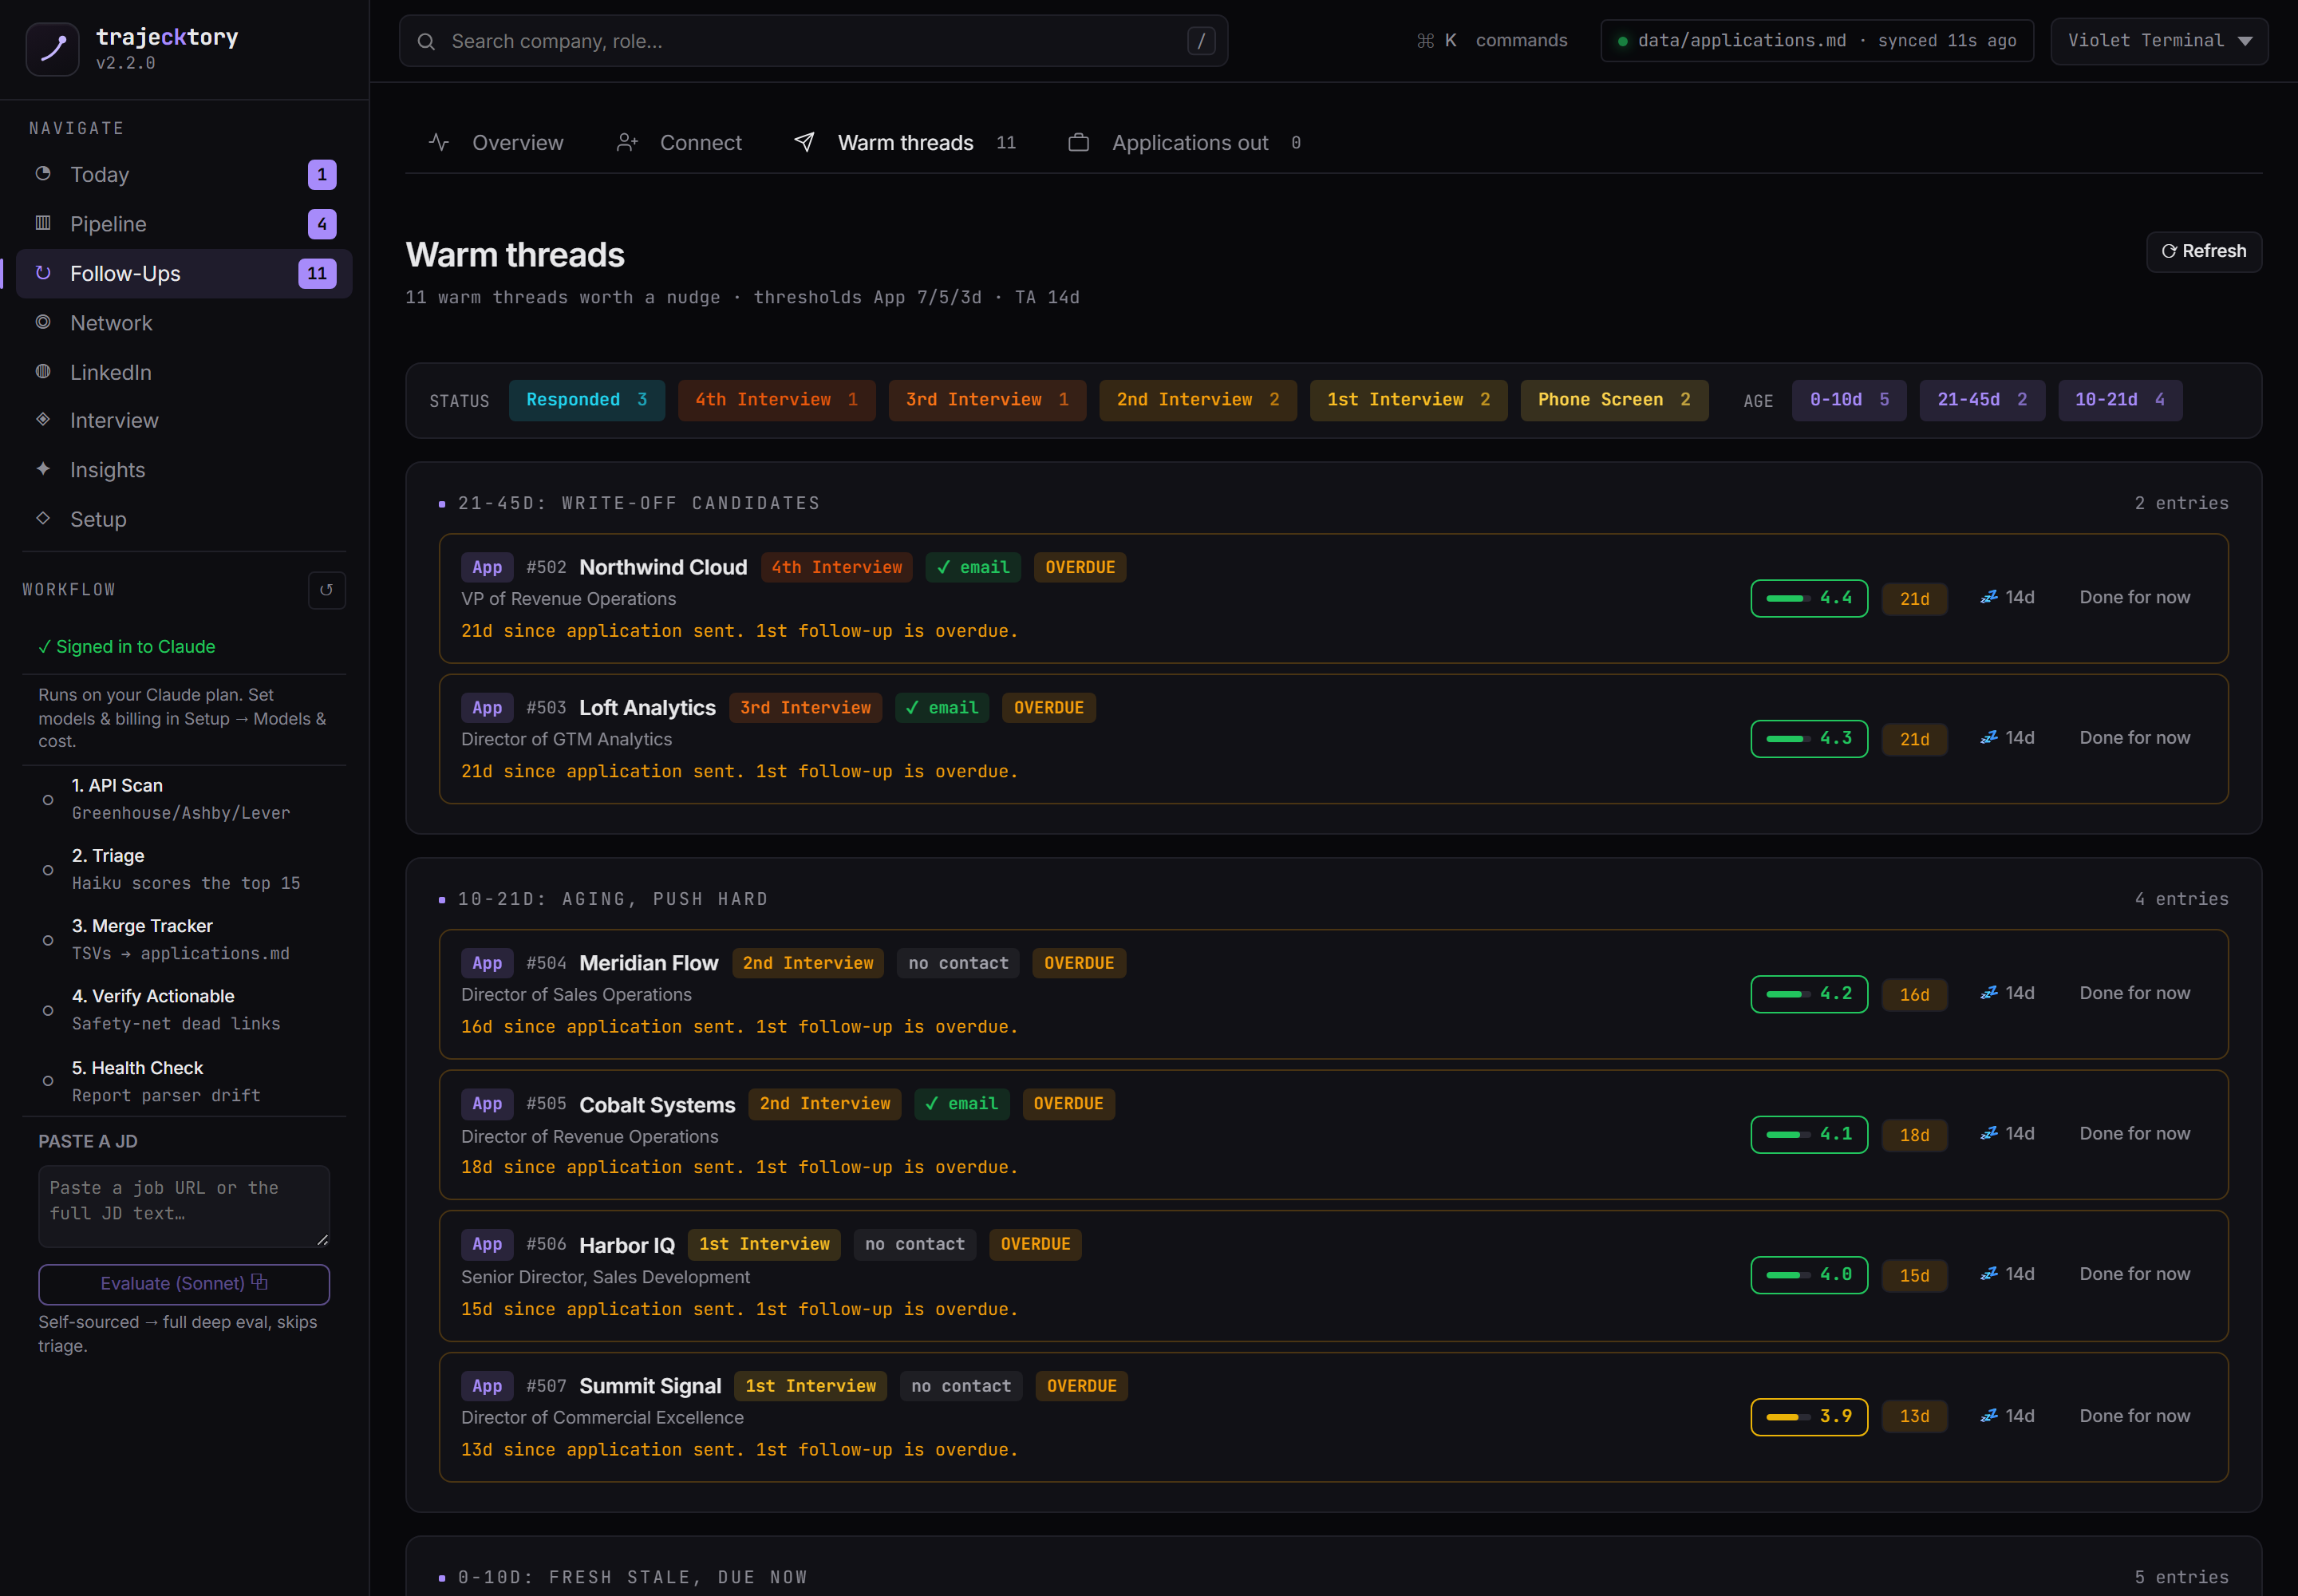Select workflow step 5. Health Check
The width and height of the screenshot is (2298, 1596).
[184, 1081]
